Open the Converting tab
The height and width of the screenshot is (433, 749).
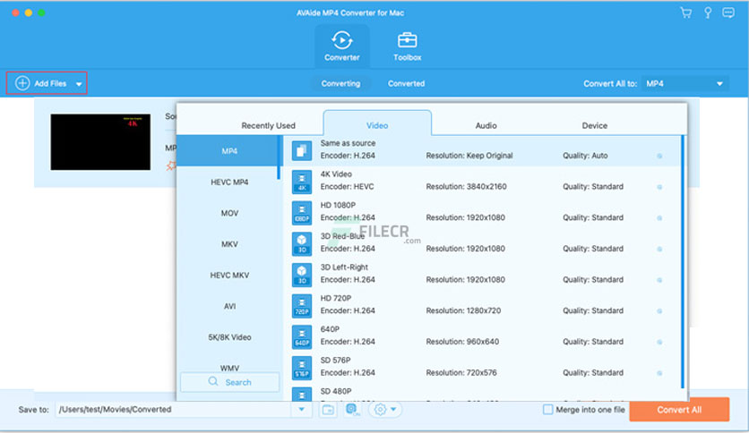[x=340, y=83]
